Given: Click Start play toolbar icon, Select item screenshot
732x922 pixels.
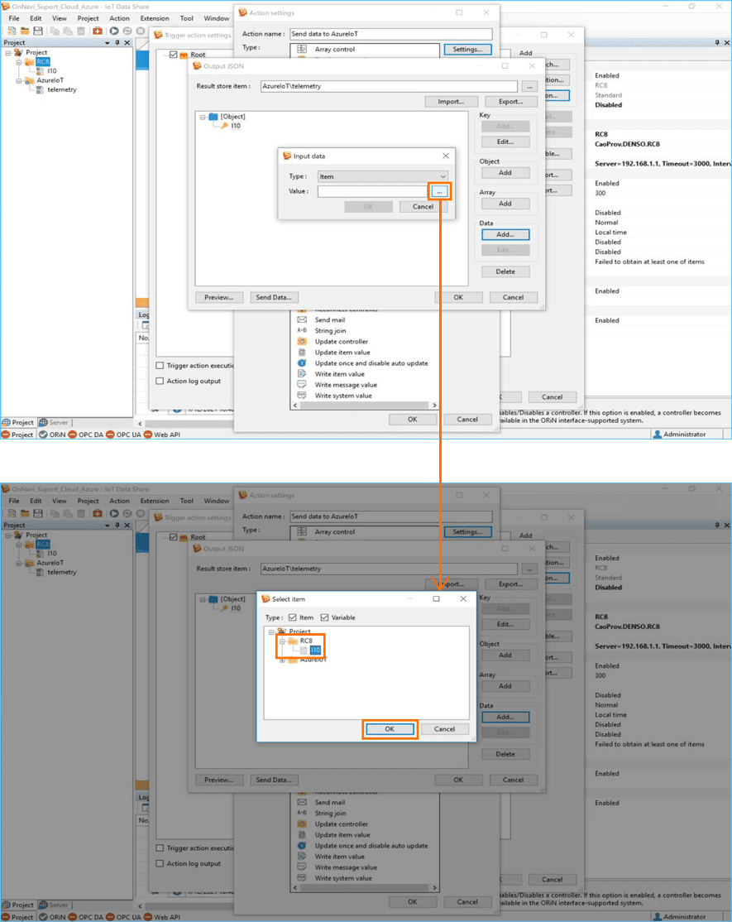Looking at the screenshot, I should (x=114, y=513).
